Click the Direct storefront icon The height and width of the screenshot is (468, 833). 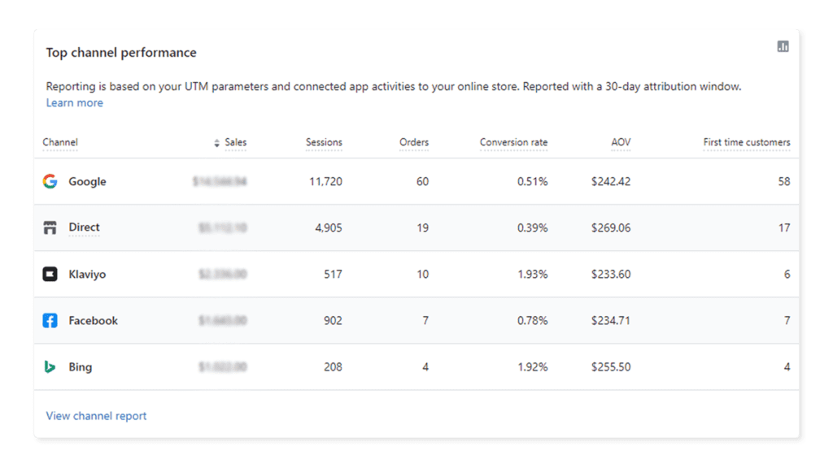coord(50,227)
